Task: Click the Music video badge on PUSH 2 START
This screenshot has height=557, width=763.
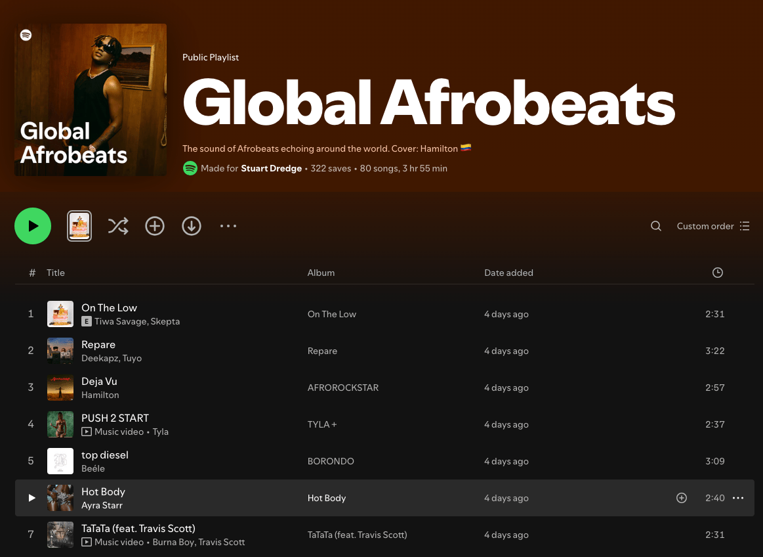Action: [86, 432]
